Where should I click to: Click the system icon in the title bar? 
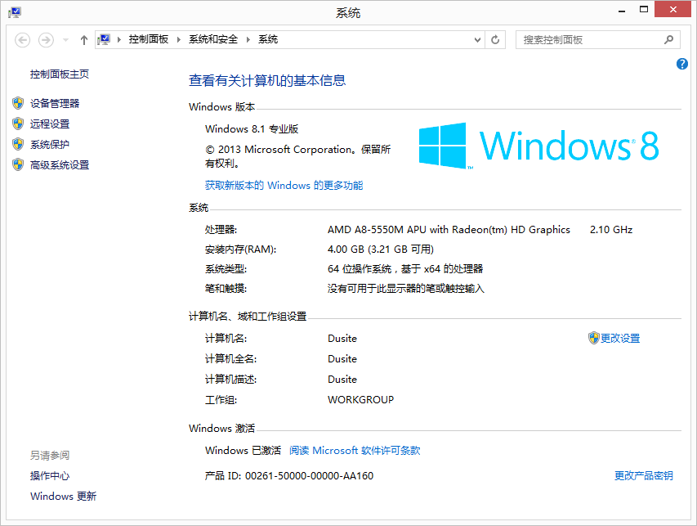pos(14,12)
